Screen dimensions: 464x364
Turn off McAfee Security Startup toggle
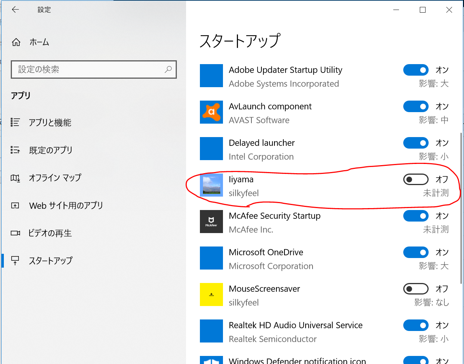[416, 216]
